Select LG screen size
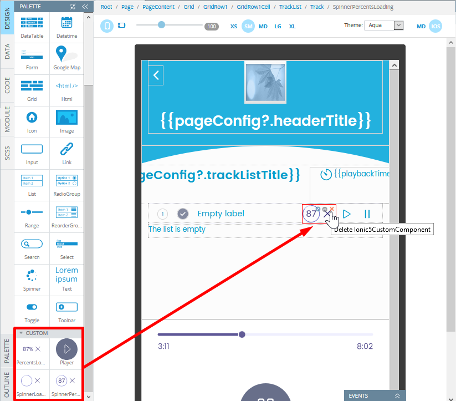Viewport: 456px width, 401px height. tap(278, 27)
